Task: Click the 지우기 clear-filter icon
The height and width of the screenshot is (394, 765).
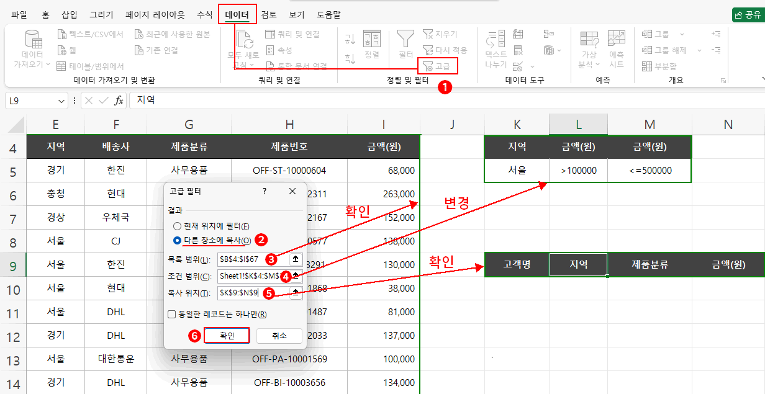Action: (428, 34)
